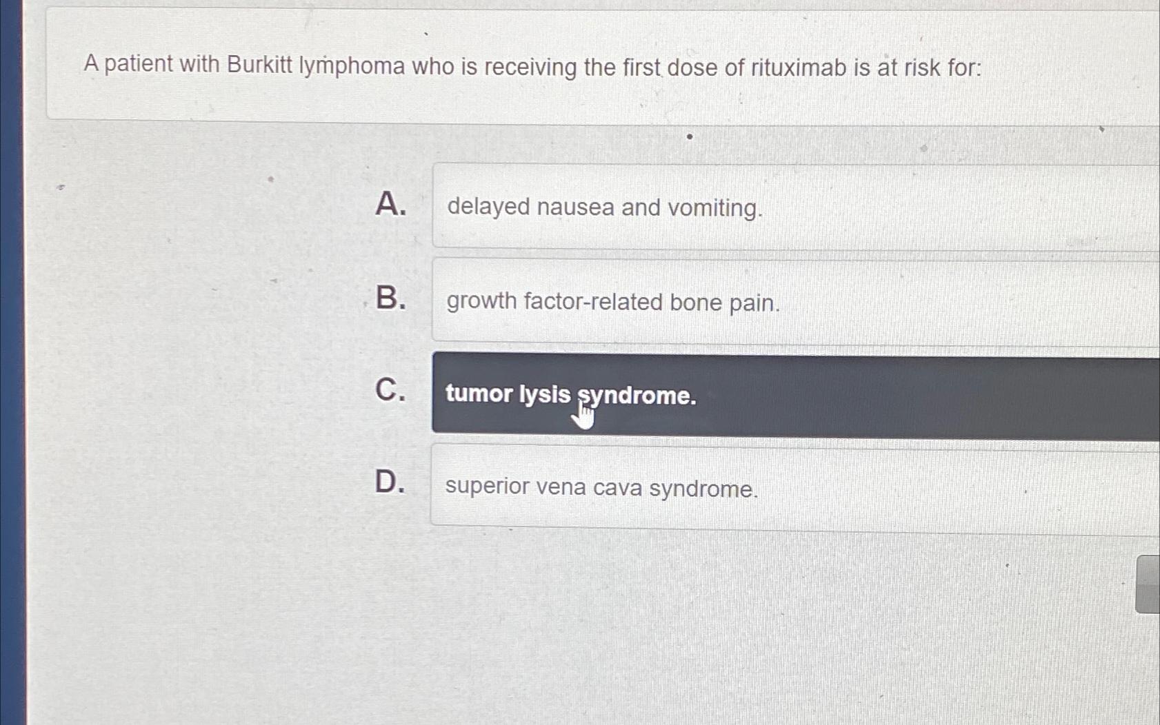Click the gray panel behind the answer choices

click(x=207, y=345)
